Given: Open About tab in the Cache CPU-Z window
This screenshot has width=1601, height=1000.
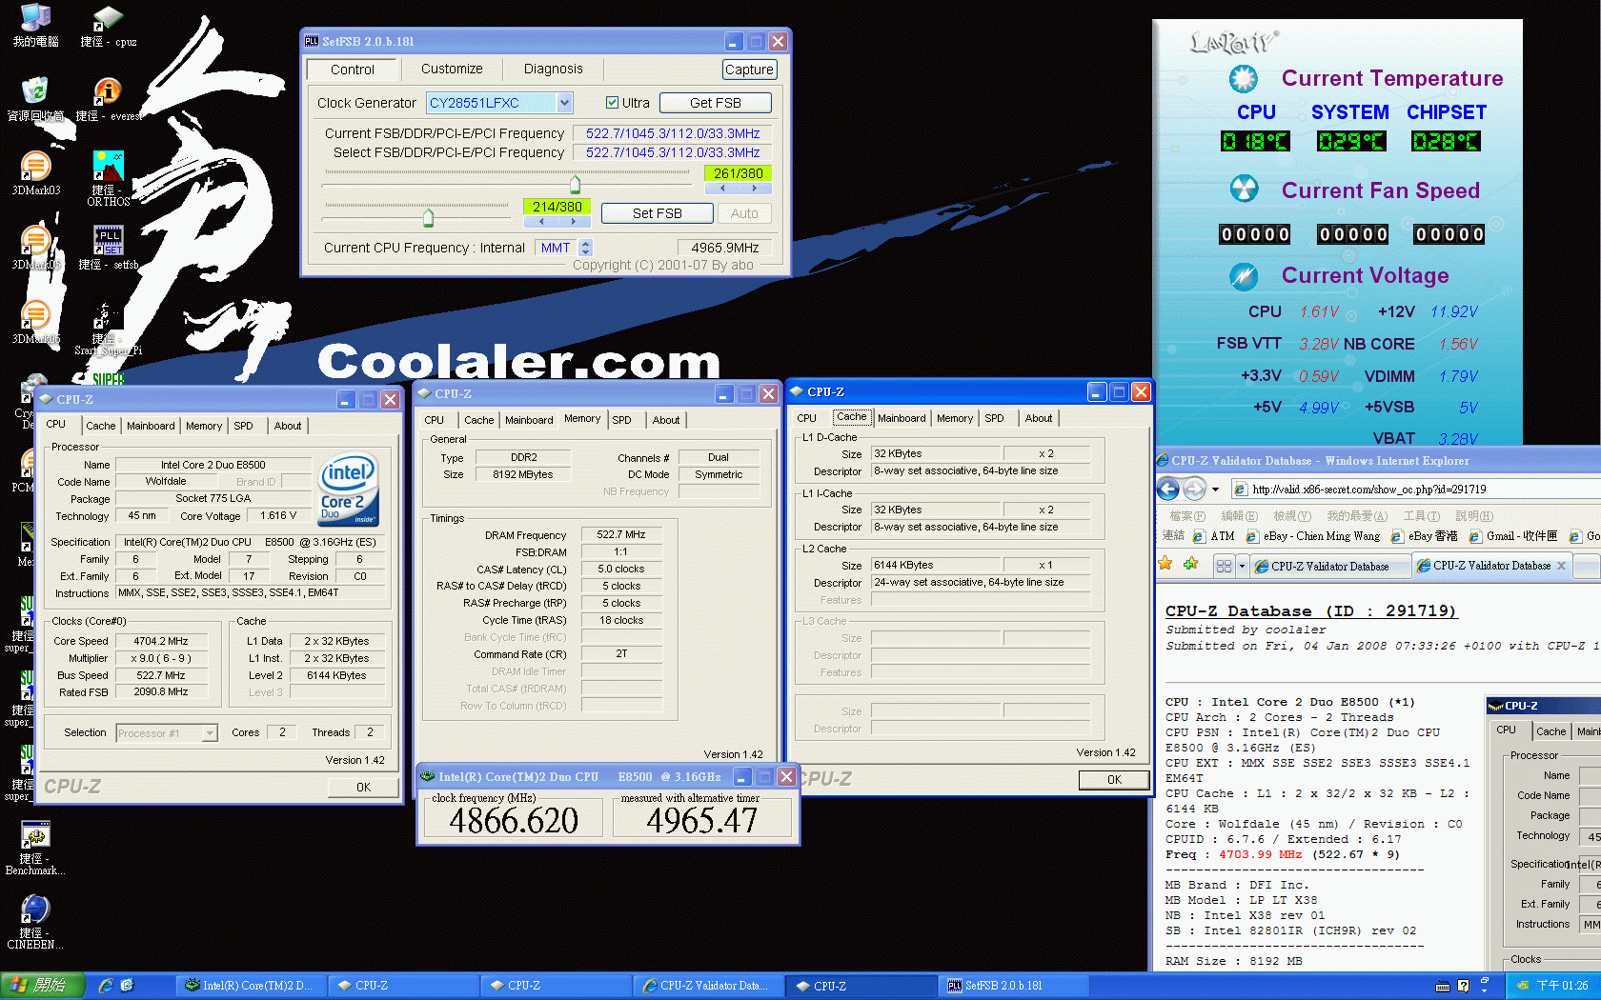Looking at the screenshot, I should click(1039, 418).
